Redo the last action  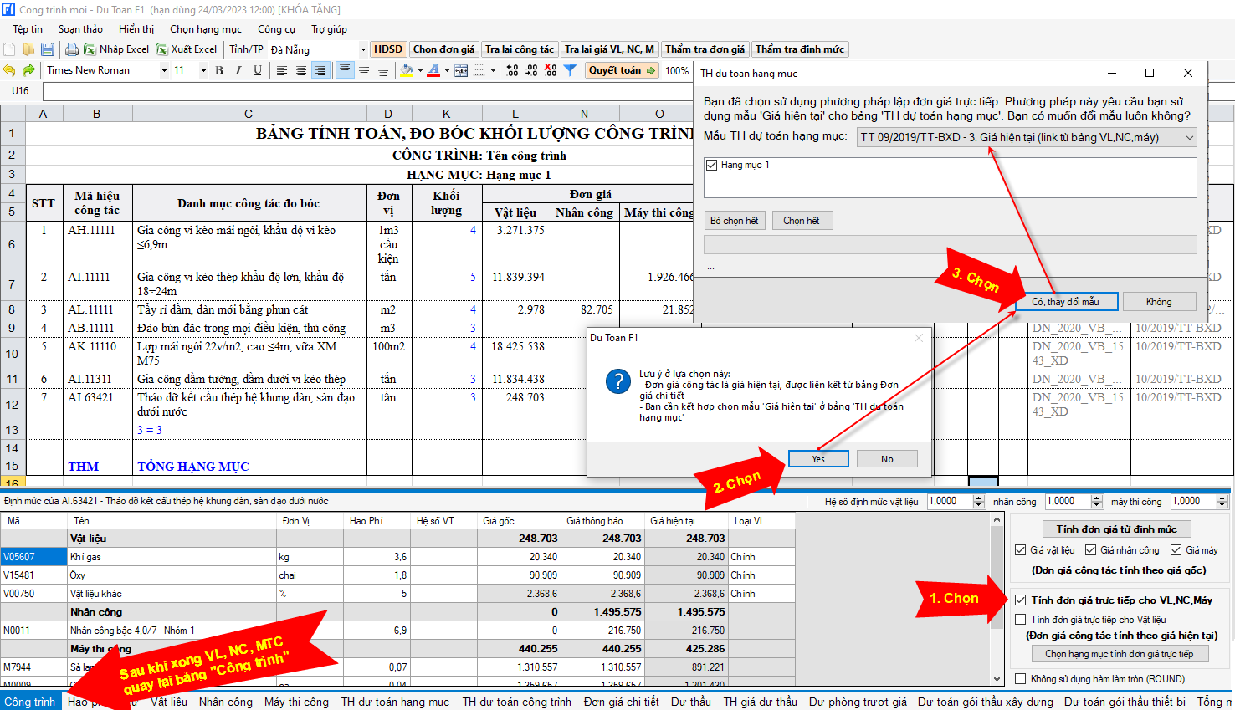pyautogui.click(x=28, y=70)
